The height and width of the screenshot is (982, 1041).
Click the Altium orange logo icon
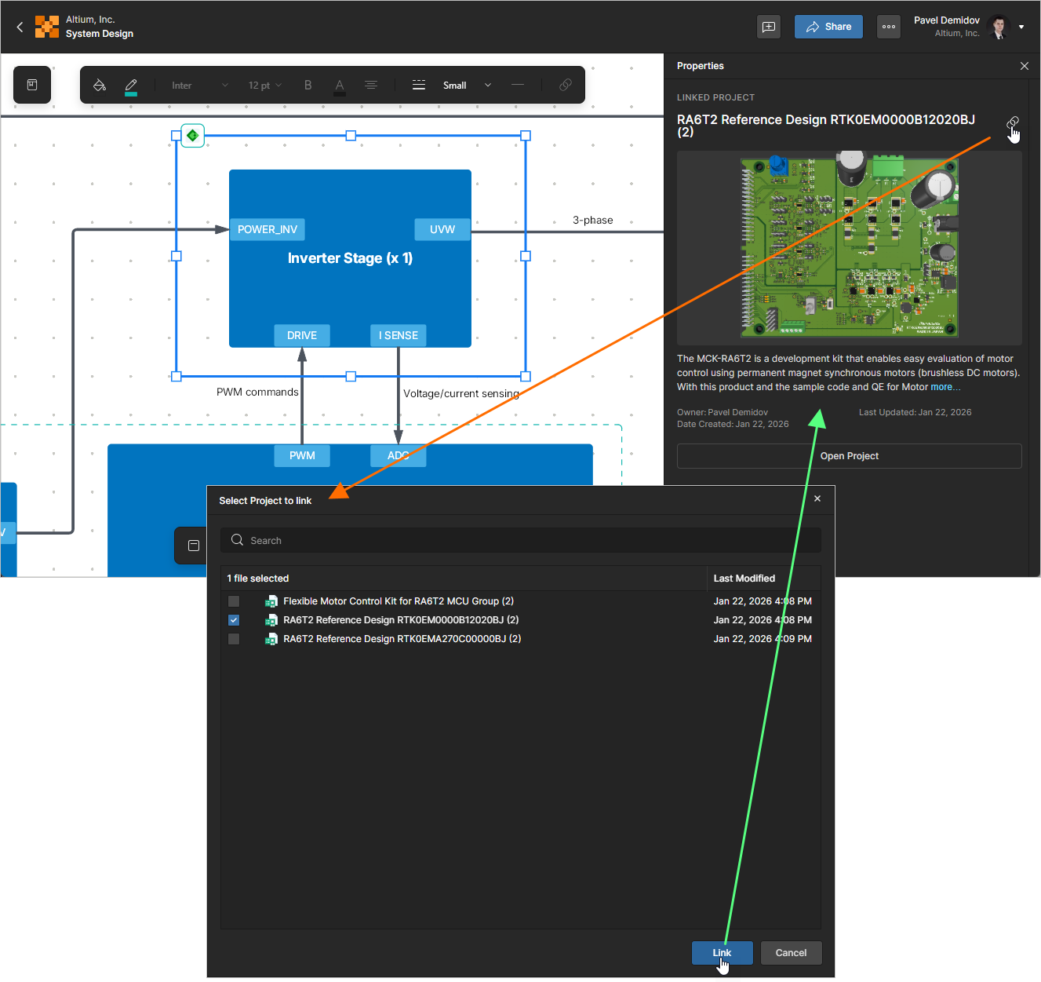tap(47, 27)
